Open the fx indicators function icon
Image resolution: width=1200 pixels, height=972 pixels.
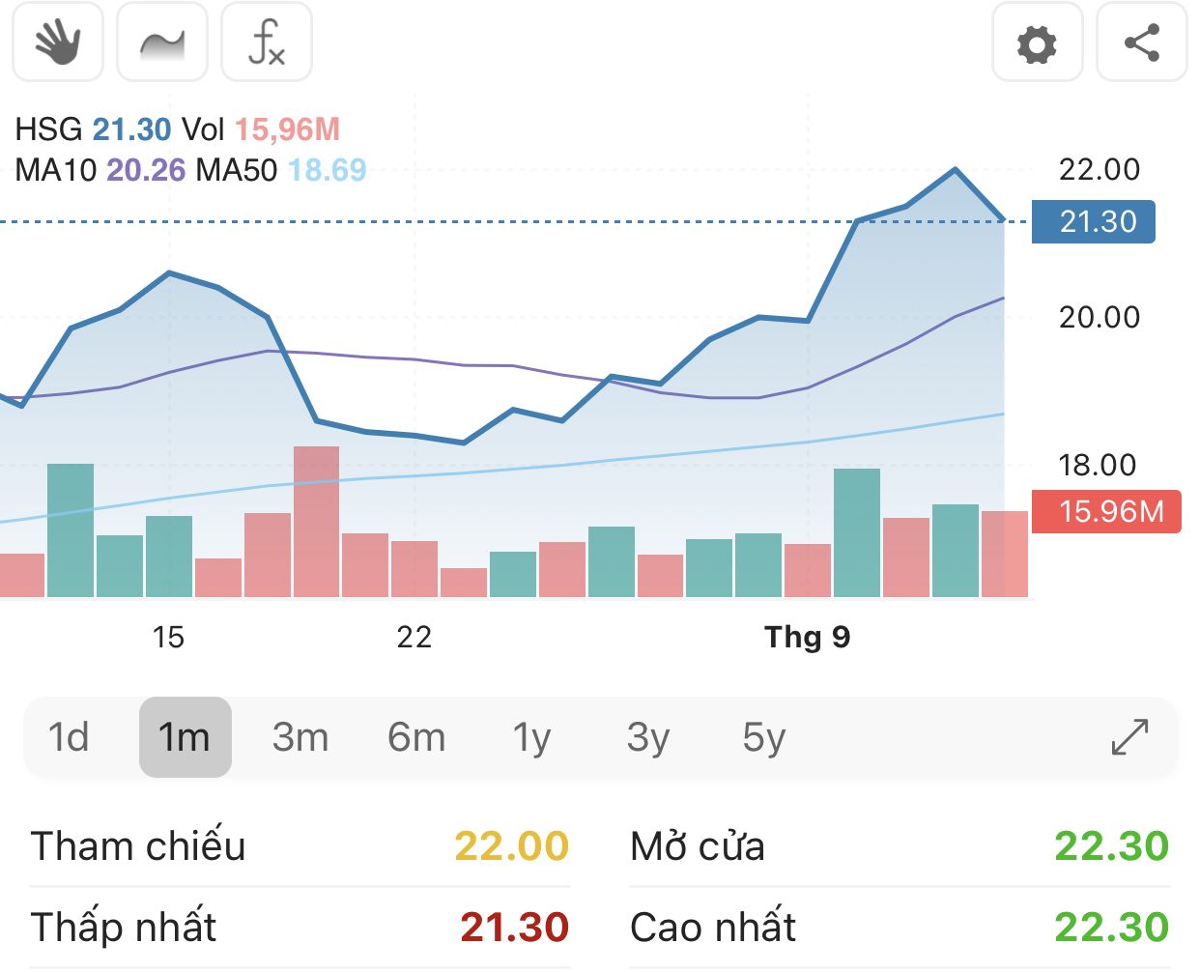(x=267, y=43)
